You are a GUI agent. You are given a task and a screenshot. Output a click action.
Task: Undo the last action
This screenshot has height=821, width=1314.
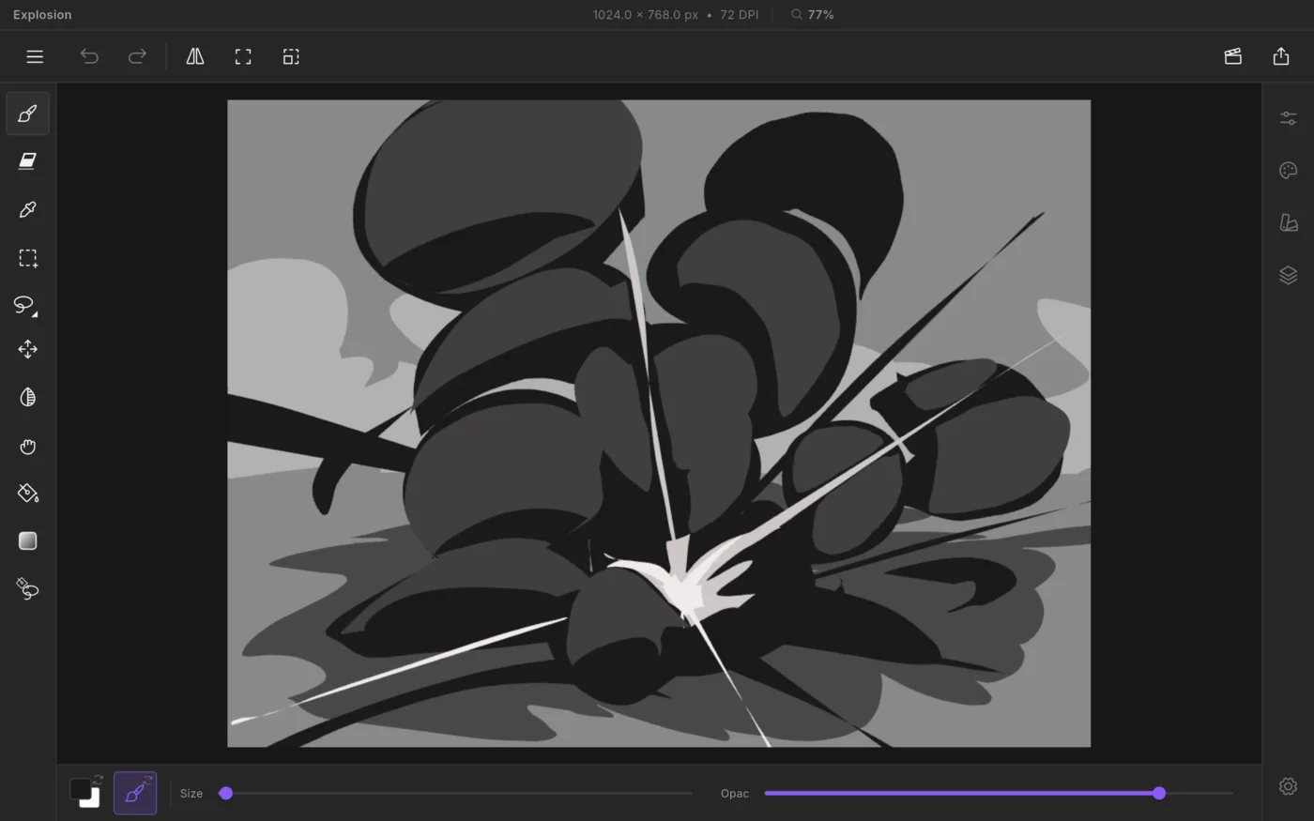89,57
